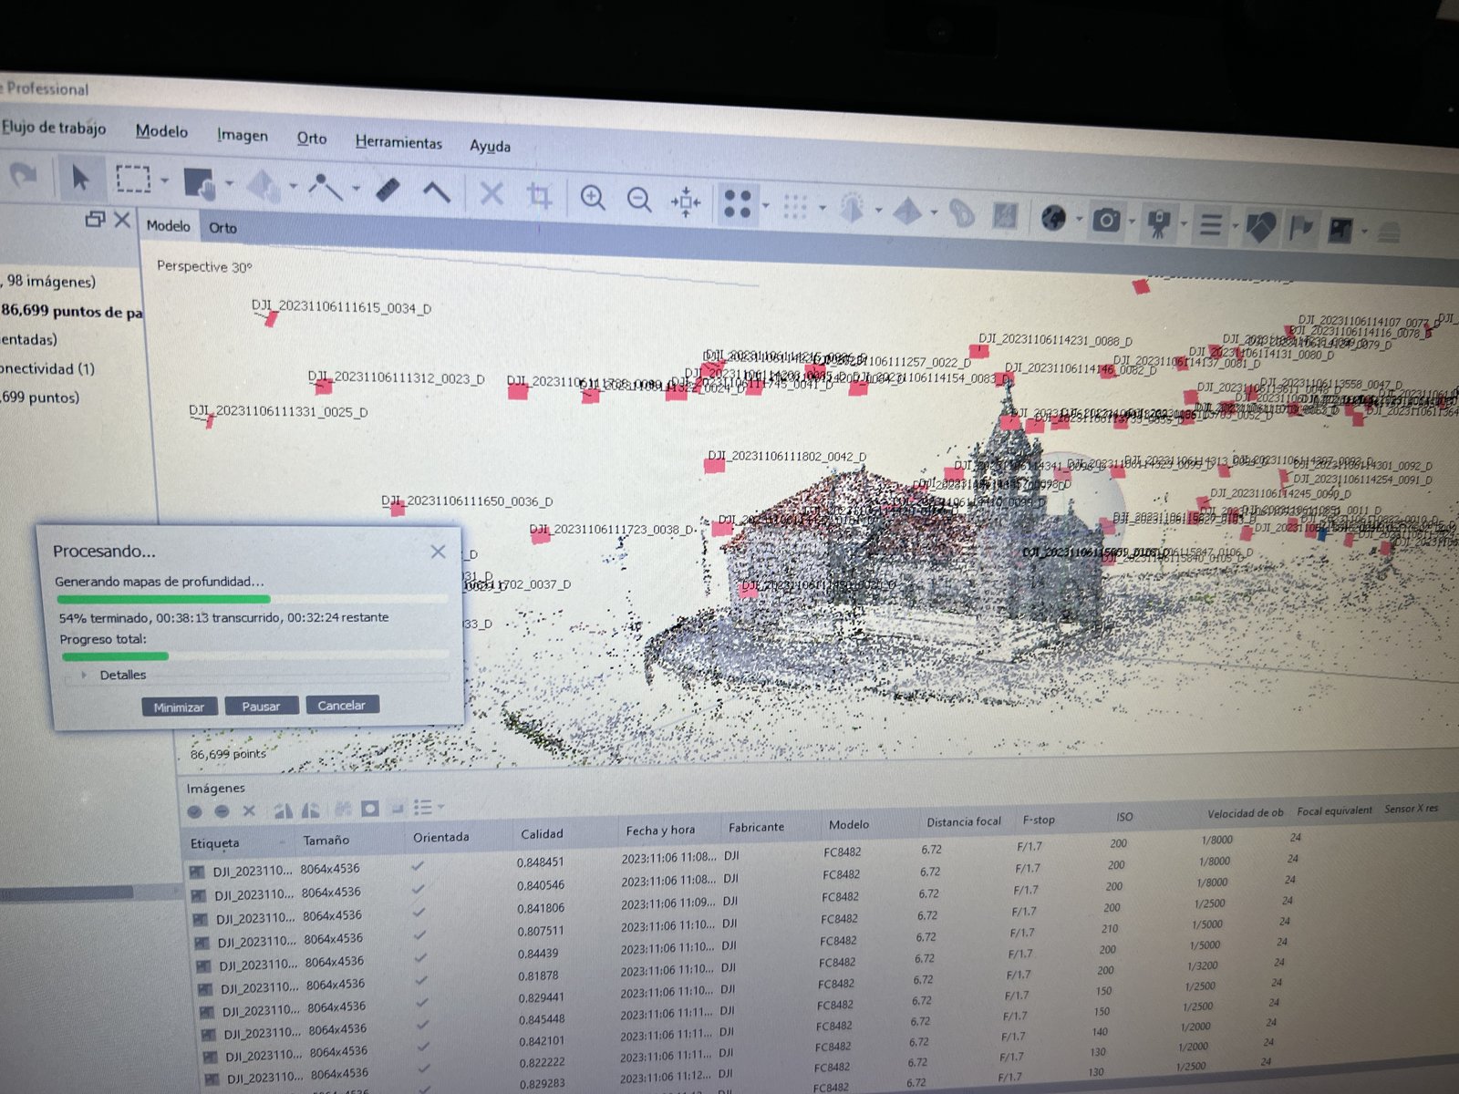
Task: Open rectangle selection tool dropdown arrow
Action: point(165,181)
